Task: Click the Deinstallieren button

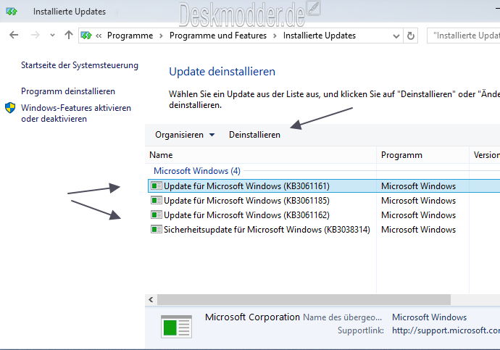Action: (x=254, y=135)
